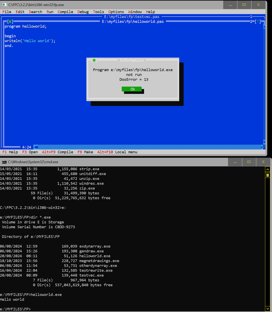The width and height of the screenshot is (272, 312).
Task: Click strip.exe in the cmd output
Action: coord(89,169)
